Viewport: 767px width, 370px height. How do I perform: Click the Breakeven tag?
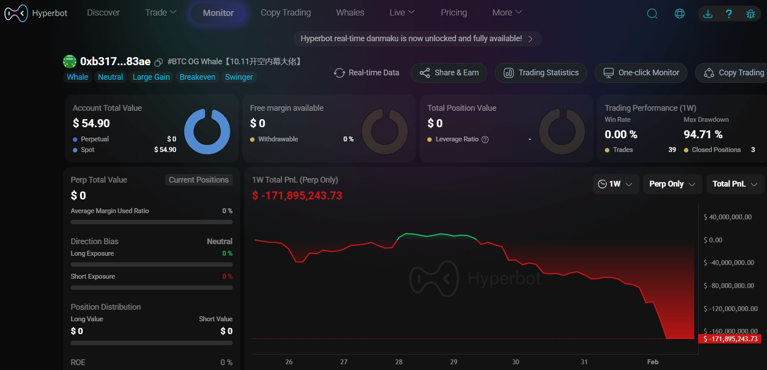point(197,77)
